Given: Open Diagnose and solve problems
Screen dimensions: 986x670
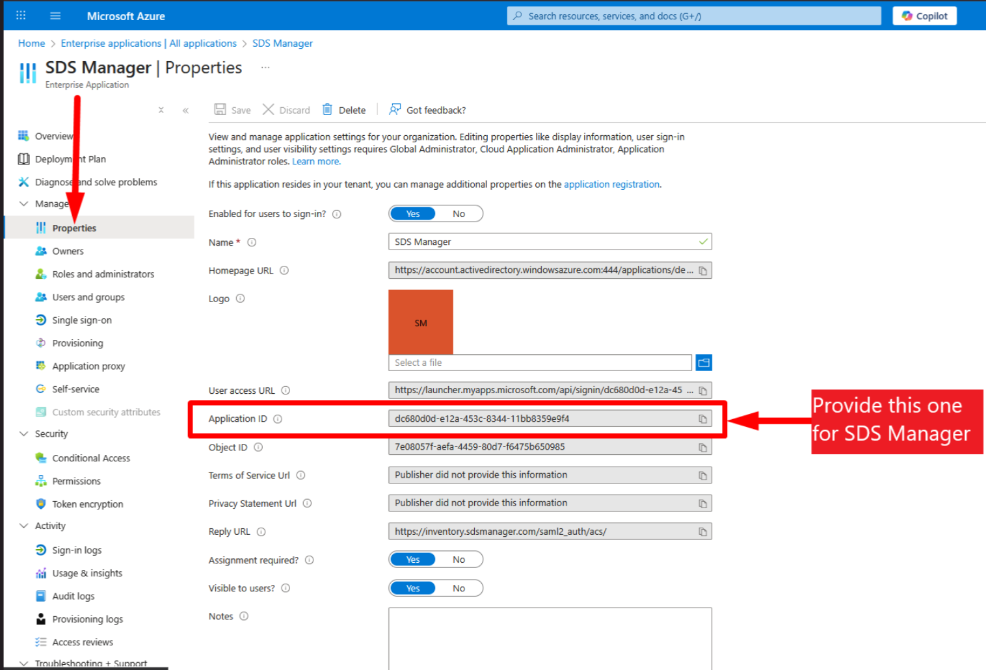Looking at the screenshot, I should coord(96,182).
